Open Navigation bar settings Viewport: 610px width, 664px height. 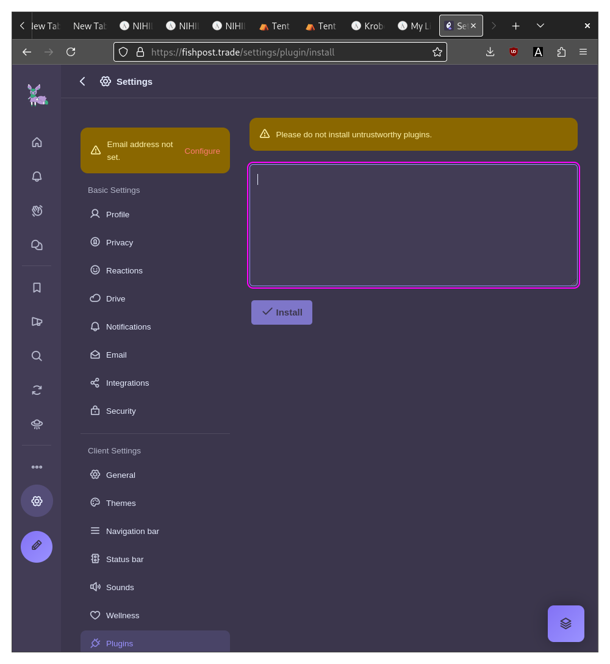[156, 531]
